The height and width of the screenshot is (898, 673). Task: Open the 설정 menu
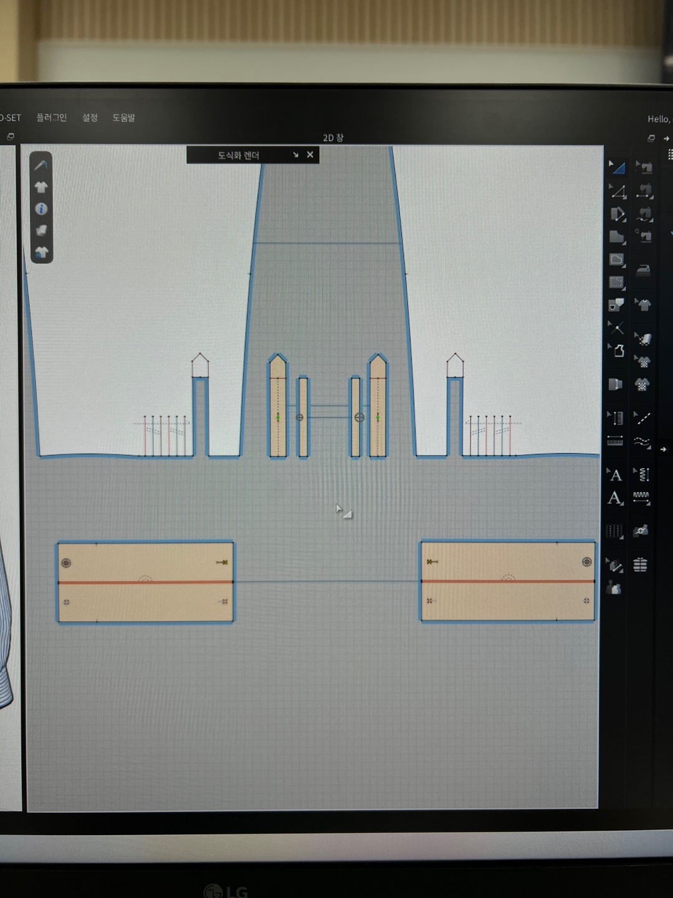(90, 117)
